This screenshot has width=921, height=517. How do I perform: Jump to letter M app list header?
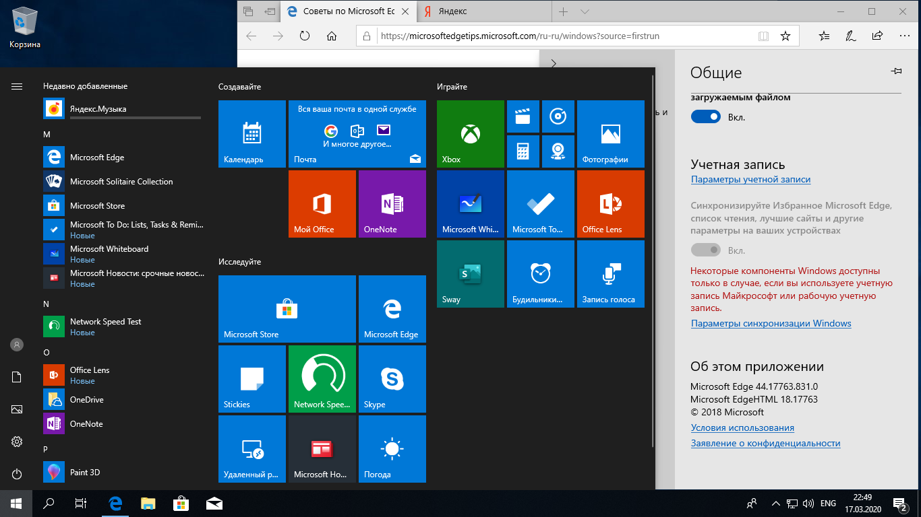(47, 135)
